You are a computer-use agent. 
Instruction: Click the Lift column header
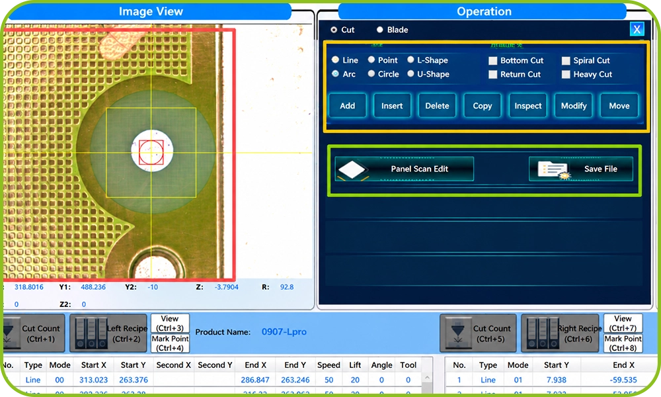355,365
